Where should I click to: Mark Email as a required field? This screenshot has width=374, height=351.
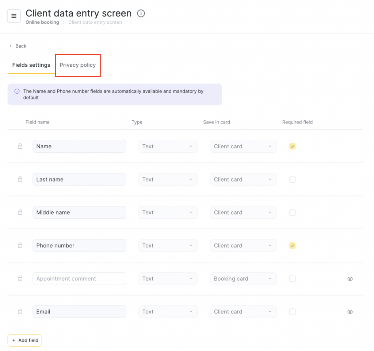[x=293, y=312]
